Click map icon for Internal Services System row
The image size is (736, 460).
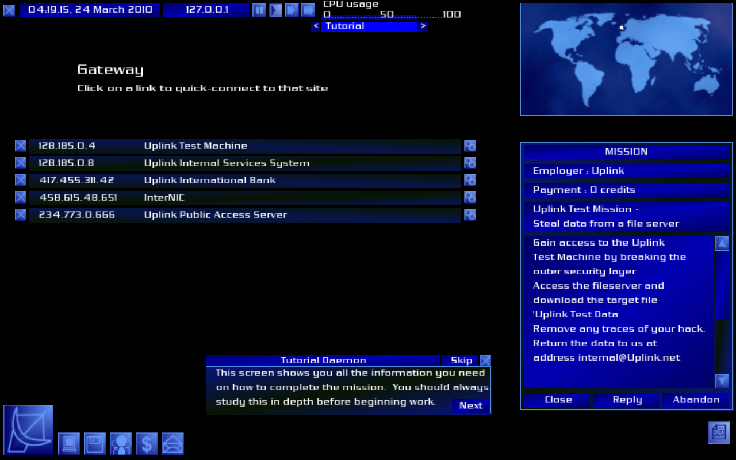tap(470, 163)
